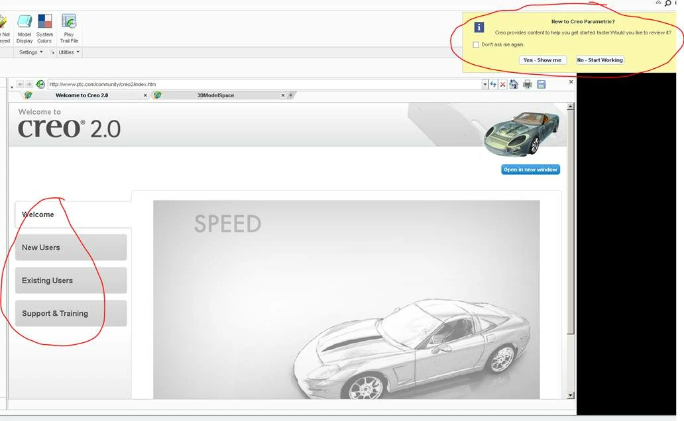Click the green globe refresh icon
The height and width of the screenshot is (421, 684).
pos(40,84)
